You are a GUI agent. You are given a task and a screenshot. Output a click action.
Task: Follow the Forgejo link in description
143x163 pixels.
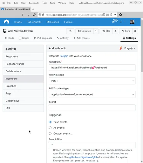[64, 56]
